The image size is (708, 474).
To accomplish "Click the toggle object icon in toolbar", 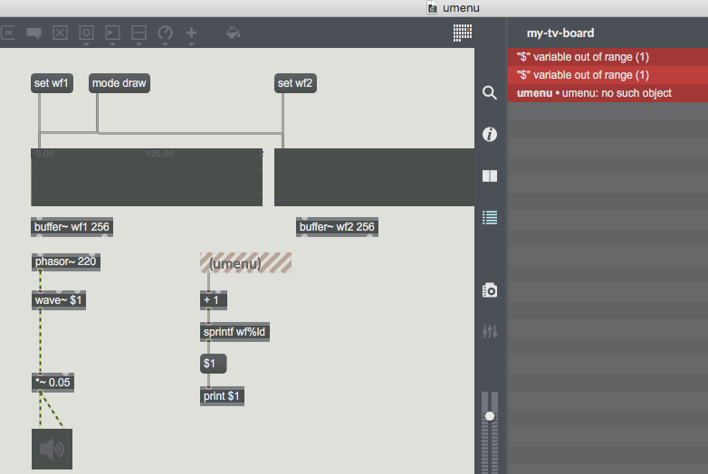I will [x=60, y=33].
